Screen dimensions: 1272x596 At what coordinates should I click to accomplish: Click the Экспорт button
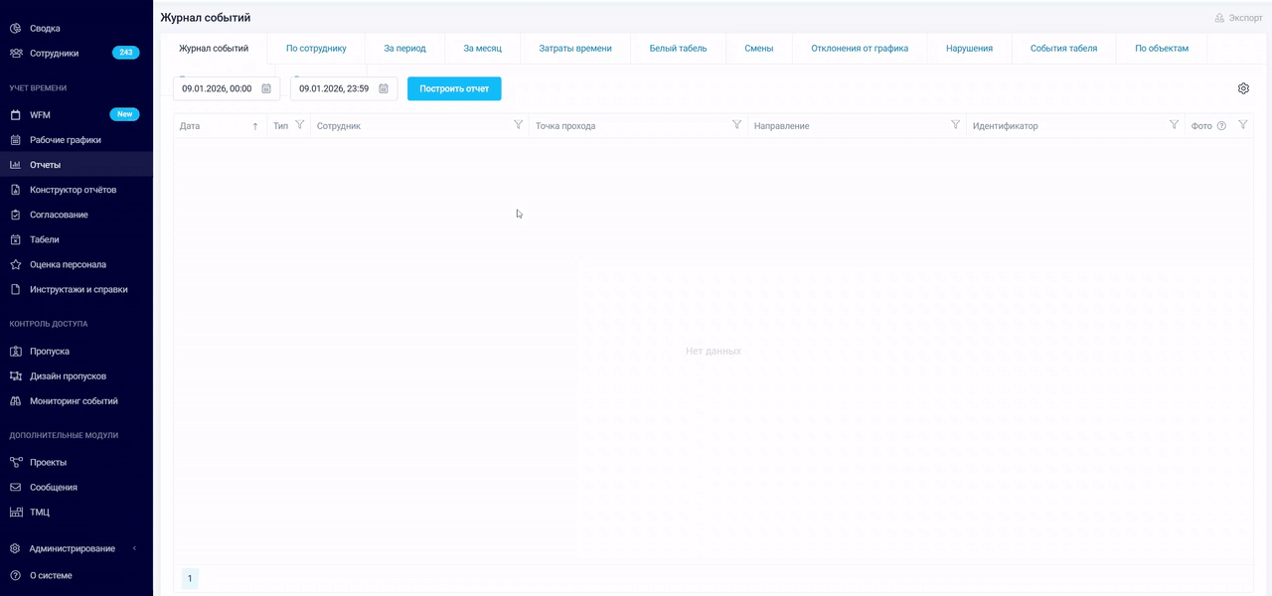point(1238,18)
